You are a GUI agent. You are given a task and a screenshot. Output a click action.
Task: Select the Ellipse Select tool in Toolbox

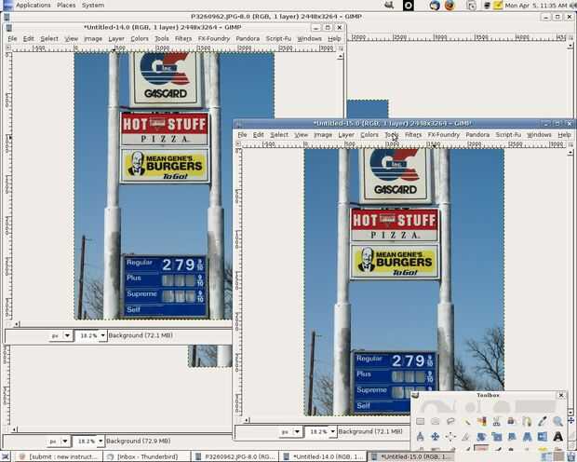(436, 421)
